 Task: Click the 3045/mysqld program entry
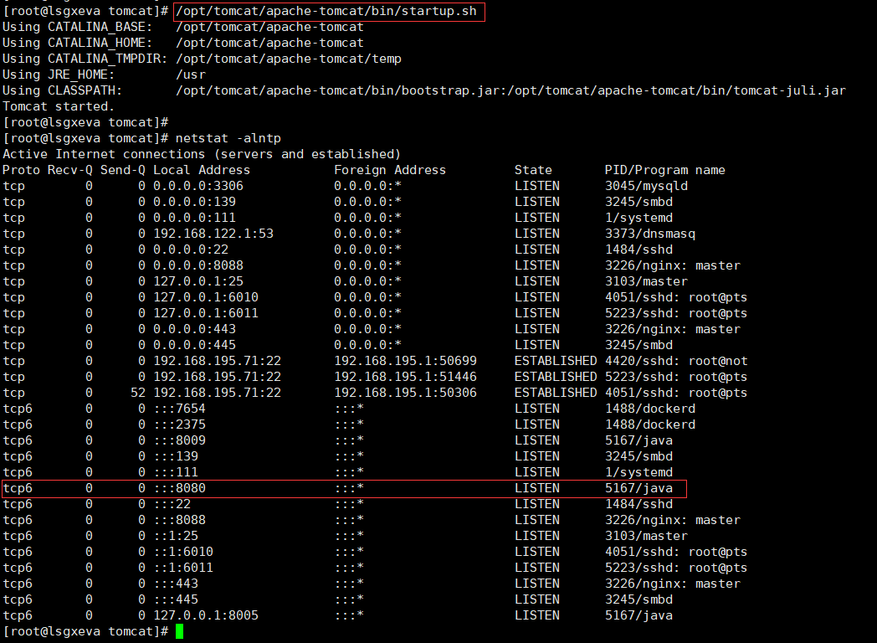(647, 186)
